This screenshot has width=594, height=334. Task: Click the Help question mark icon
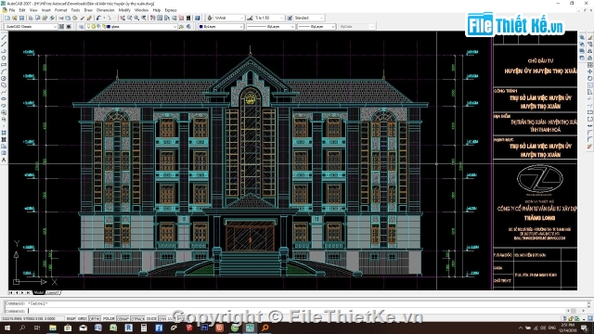tap(198, 18)
